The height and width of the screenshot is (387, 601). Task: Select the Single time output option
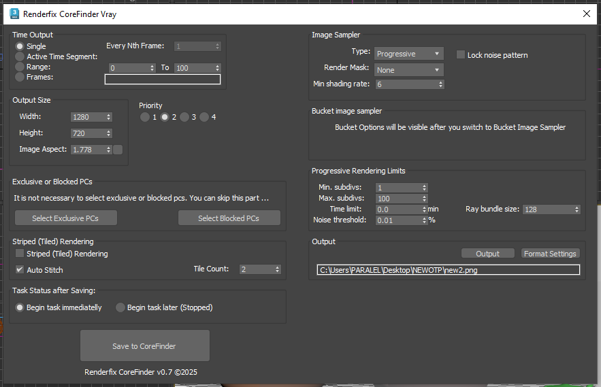[20, 46]
